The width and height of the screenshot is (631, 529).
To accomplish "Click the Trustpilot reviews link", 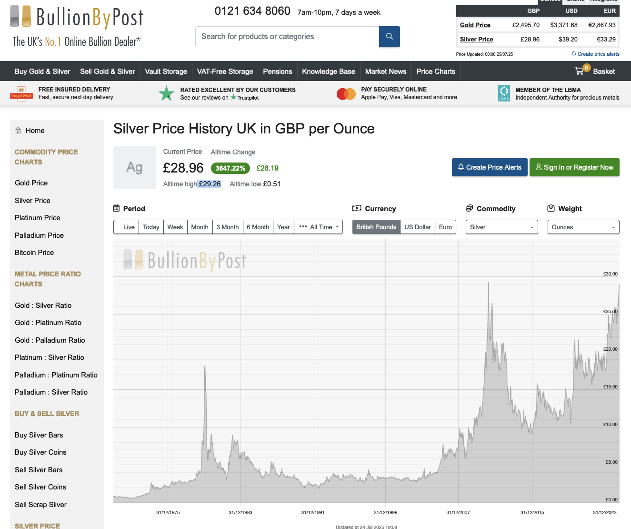I will (220, 98).
